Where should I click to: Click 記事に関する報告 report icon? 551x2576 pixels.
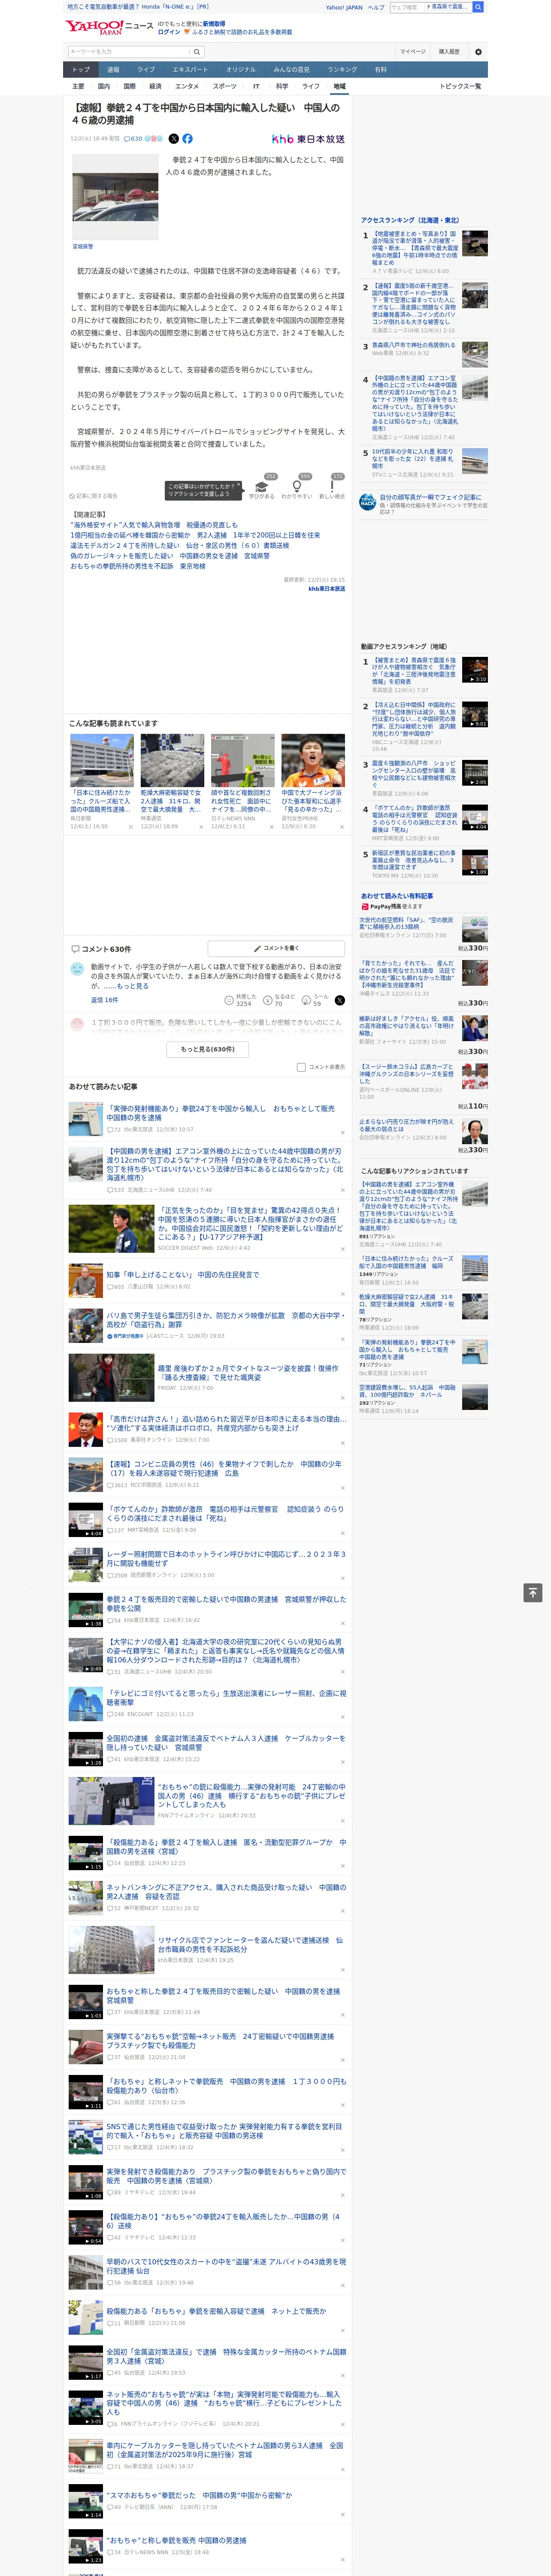[93, 495]
